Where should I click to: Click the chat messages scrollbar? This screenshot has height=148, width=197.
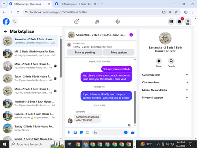135,107
